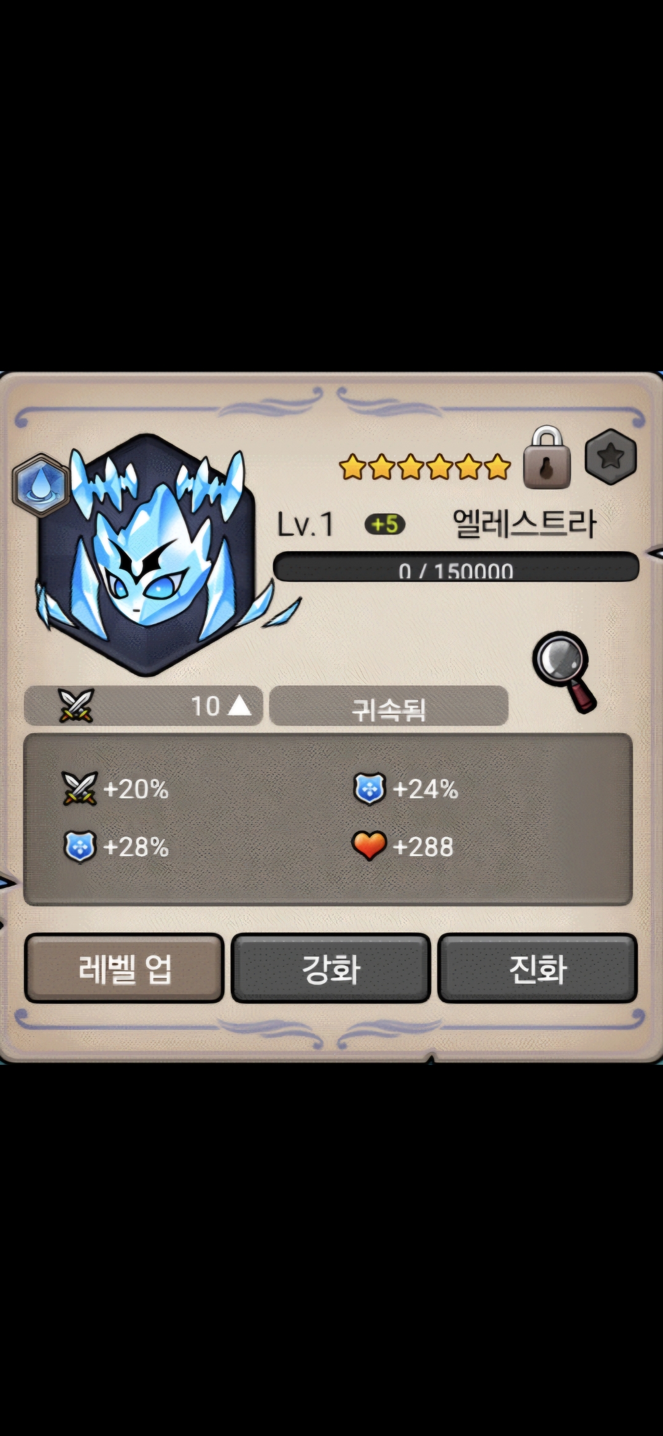Tap the water element droplet icon
Image resolution: width=663 pixels, height=1436 pixels.
41,485
